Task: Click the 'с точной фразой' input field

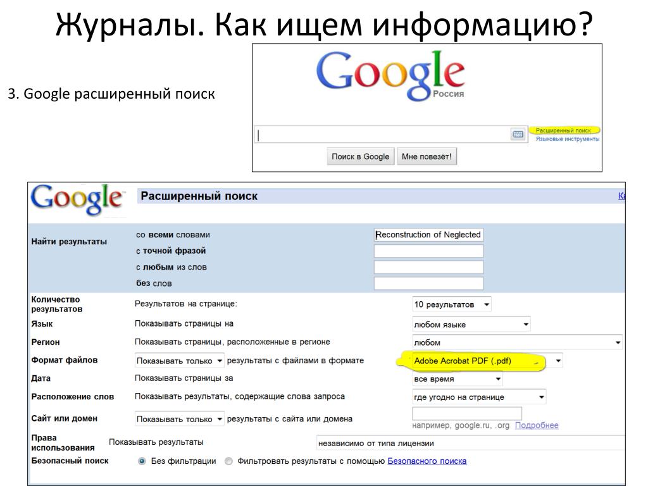Action: pos(428,251)
